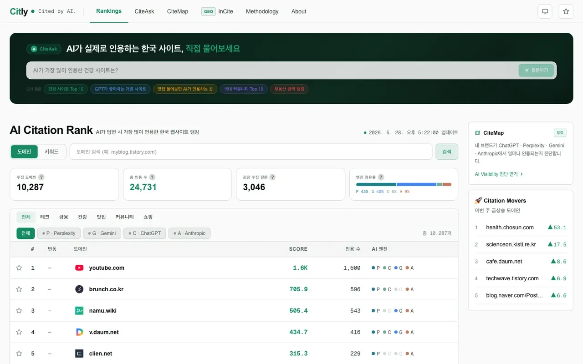Click the 건강 사이트 Top 10 chip
583x364 pixels.
tap(66, 89)
